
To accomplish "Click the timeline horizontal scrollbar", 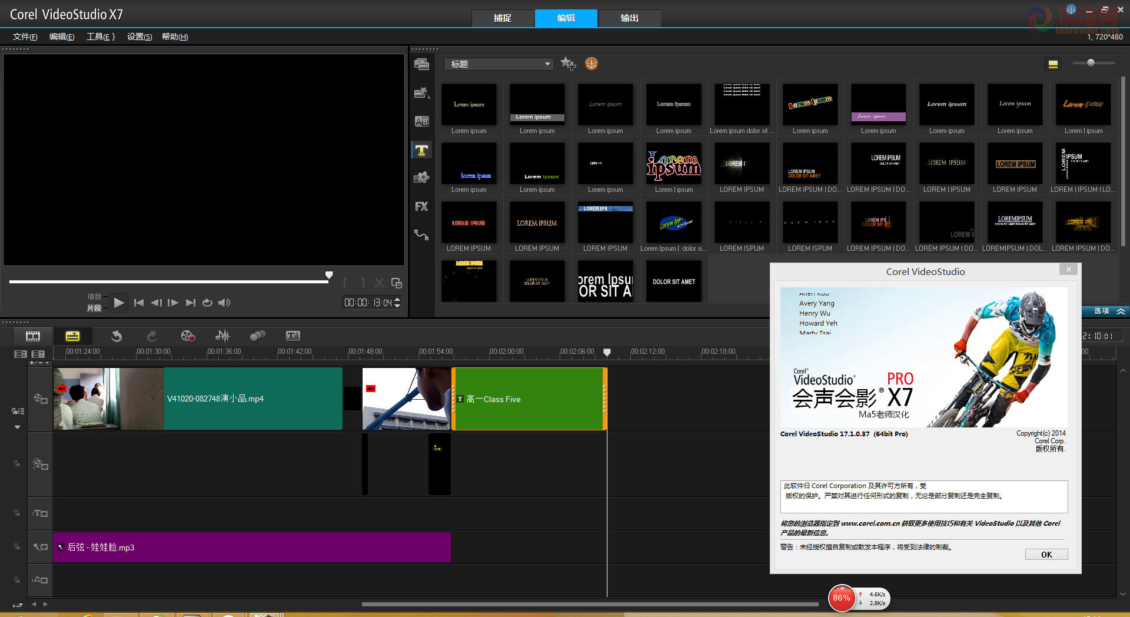I will (590, 604).
